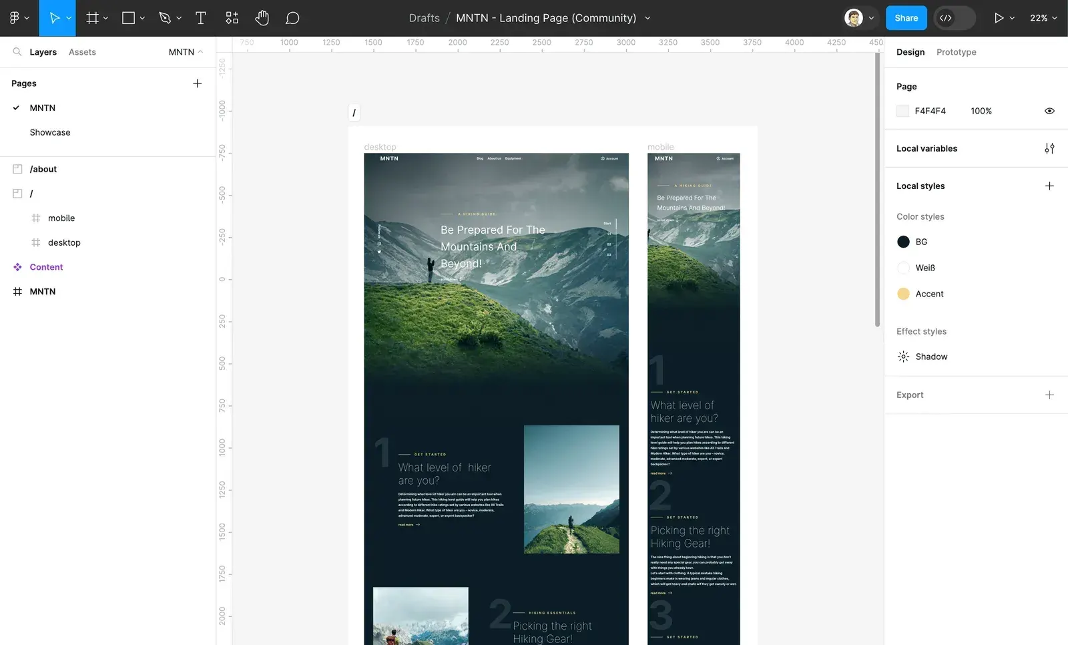
Task: Add an export setting
Action: 1049,395
